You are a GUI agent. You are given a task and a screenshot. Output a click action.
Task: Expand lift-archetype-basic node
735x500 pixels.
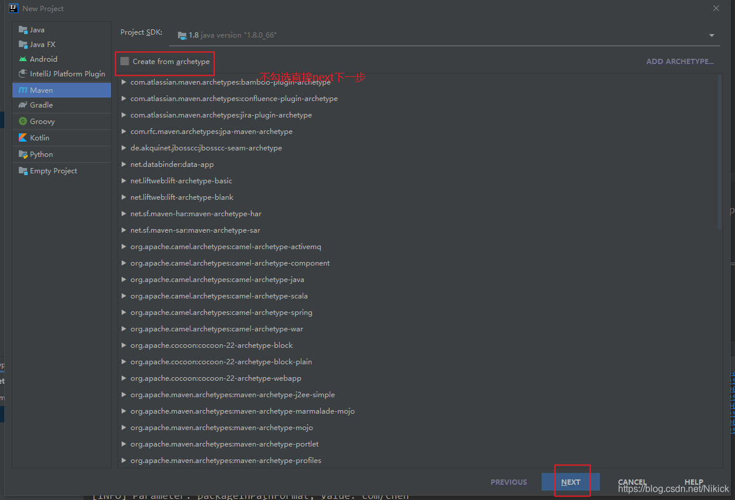pos(123,180)
